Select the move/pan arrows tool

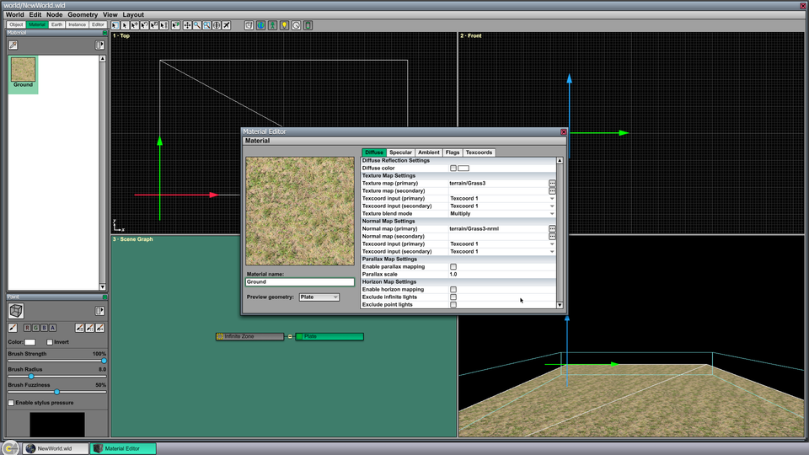187,25
